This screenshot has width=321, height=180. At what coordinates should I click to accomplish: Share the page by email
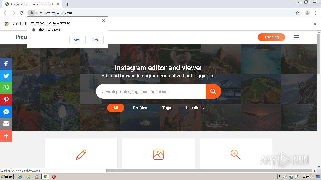coord(6,124)
